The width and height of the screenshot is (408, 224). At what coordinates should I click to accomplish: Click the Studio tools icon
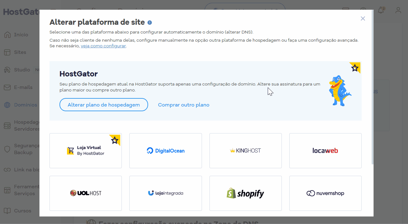tap(7, 70)
